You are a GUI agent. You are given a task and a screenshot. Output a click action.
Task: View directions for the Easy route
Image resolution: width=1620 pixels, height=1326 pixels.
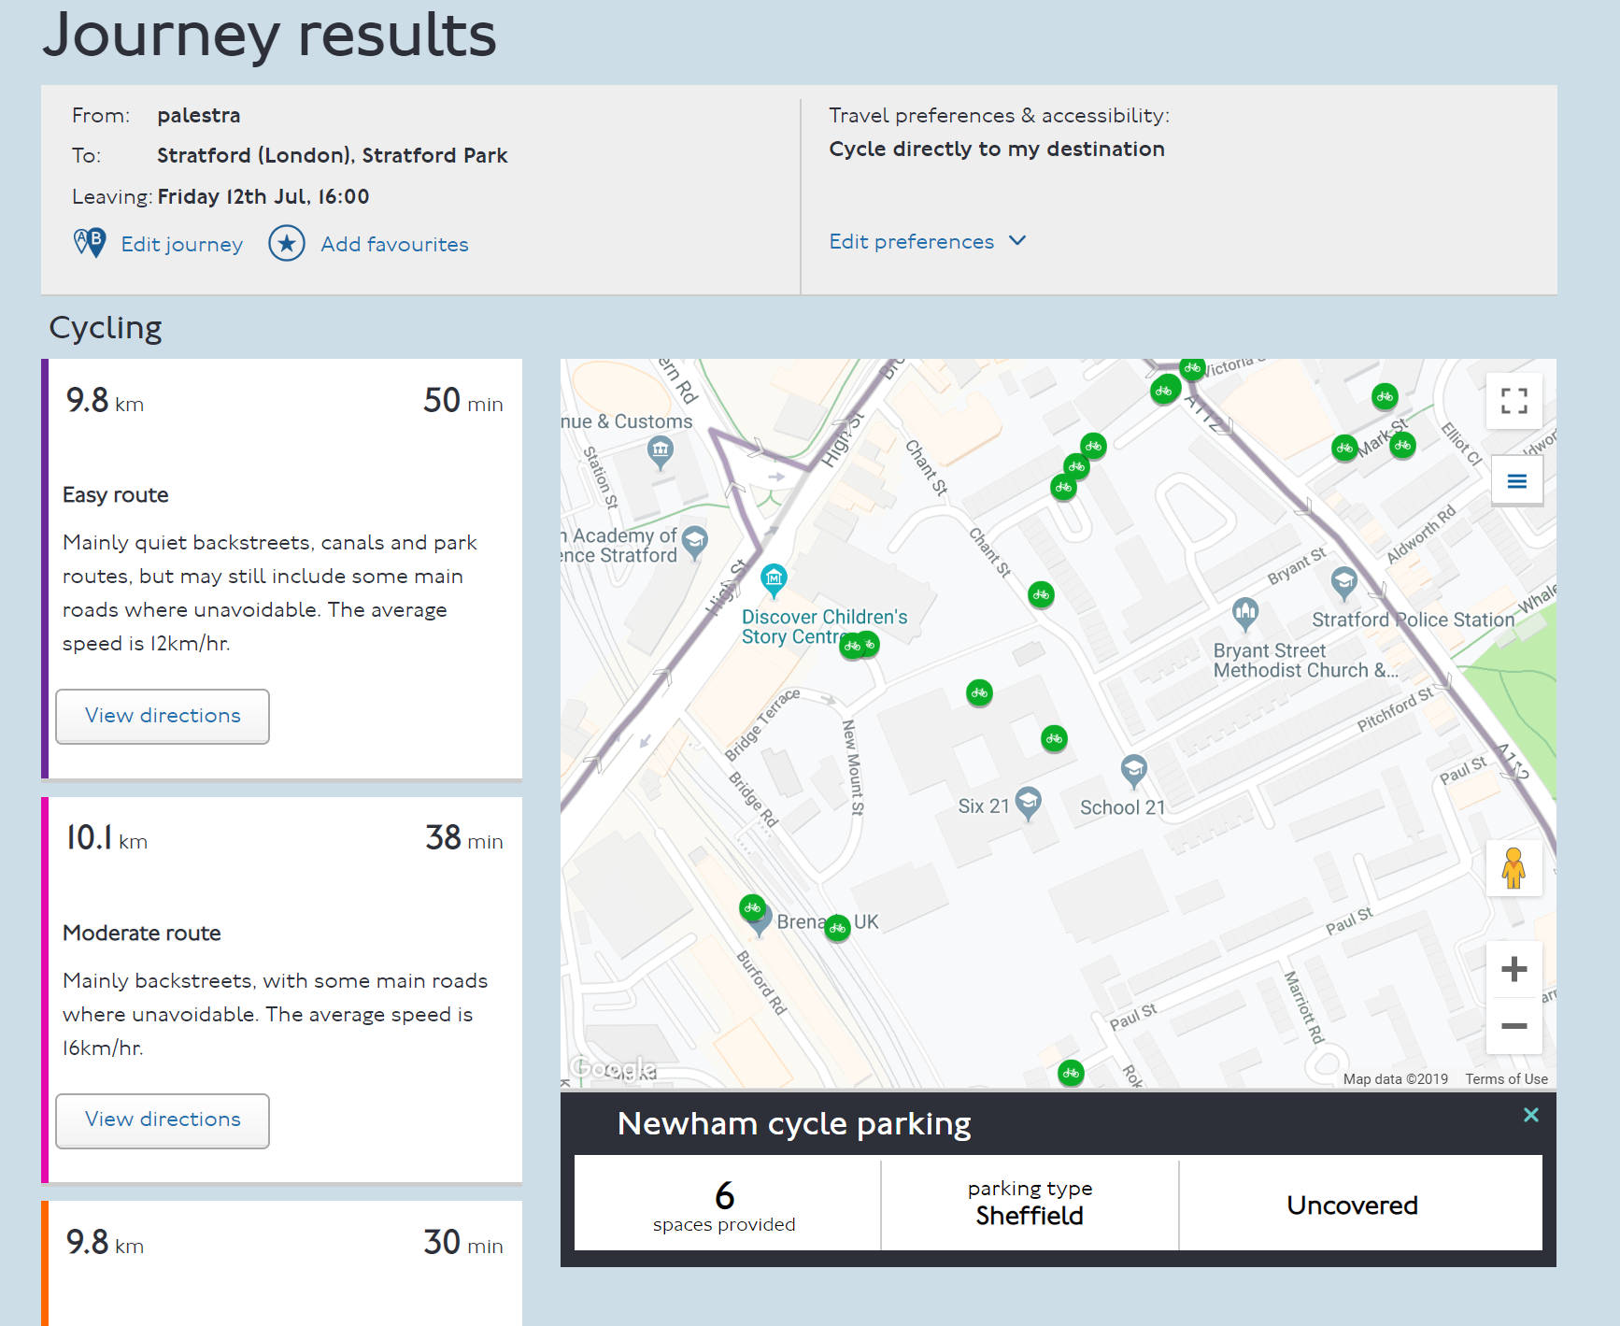(x=163, y=716)
